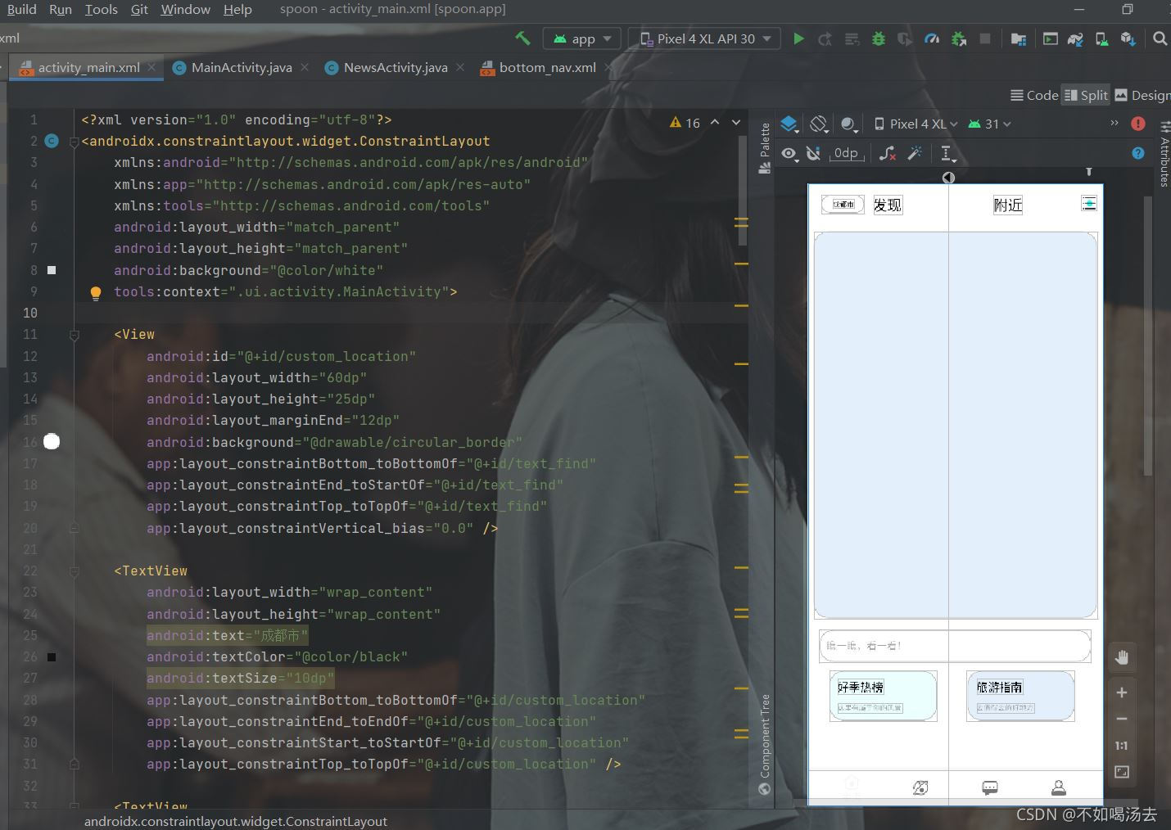Open the Window menu
Image resolution: width=1171 pixels, height=830 pixels.
coord(185,9)
